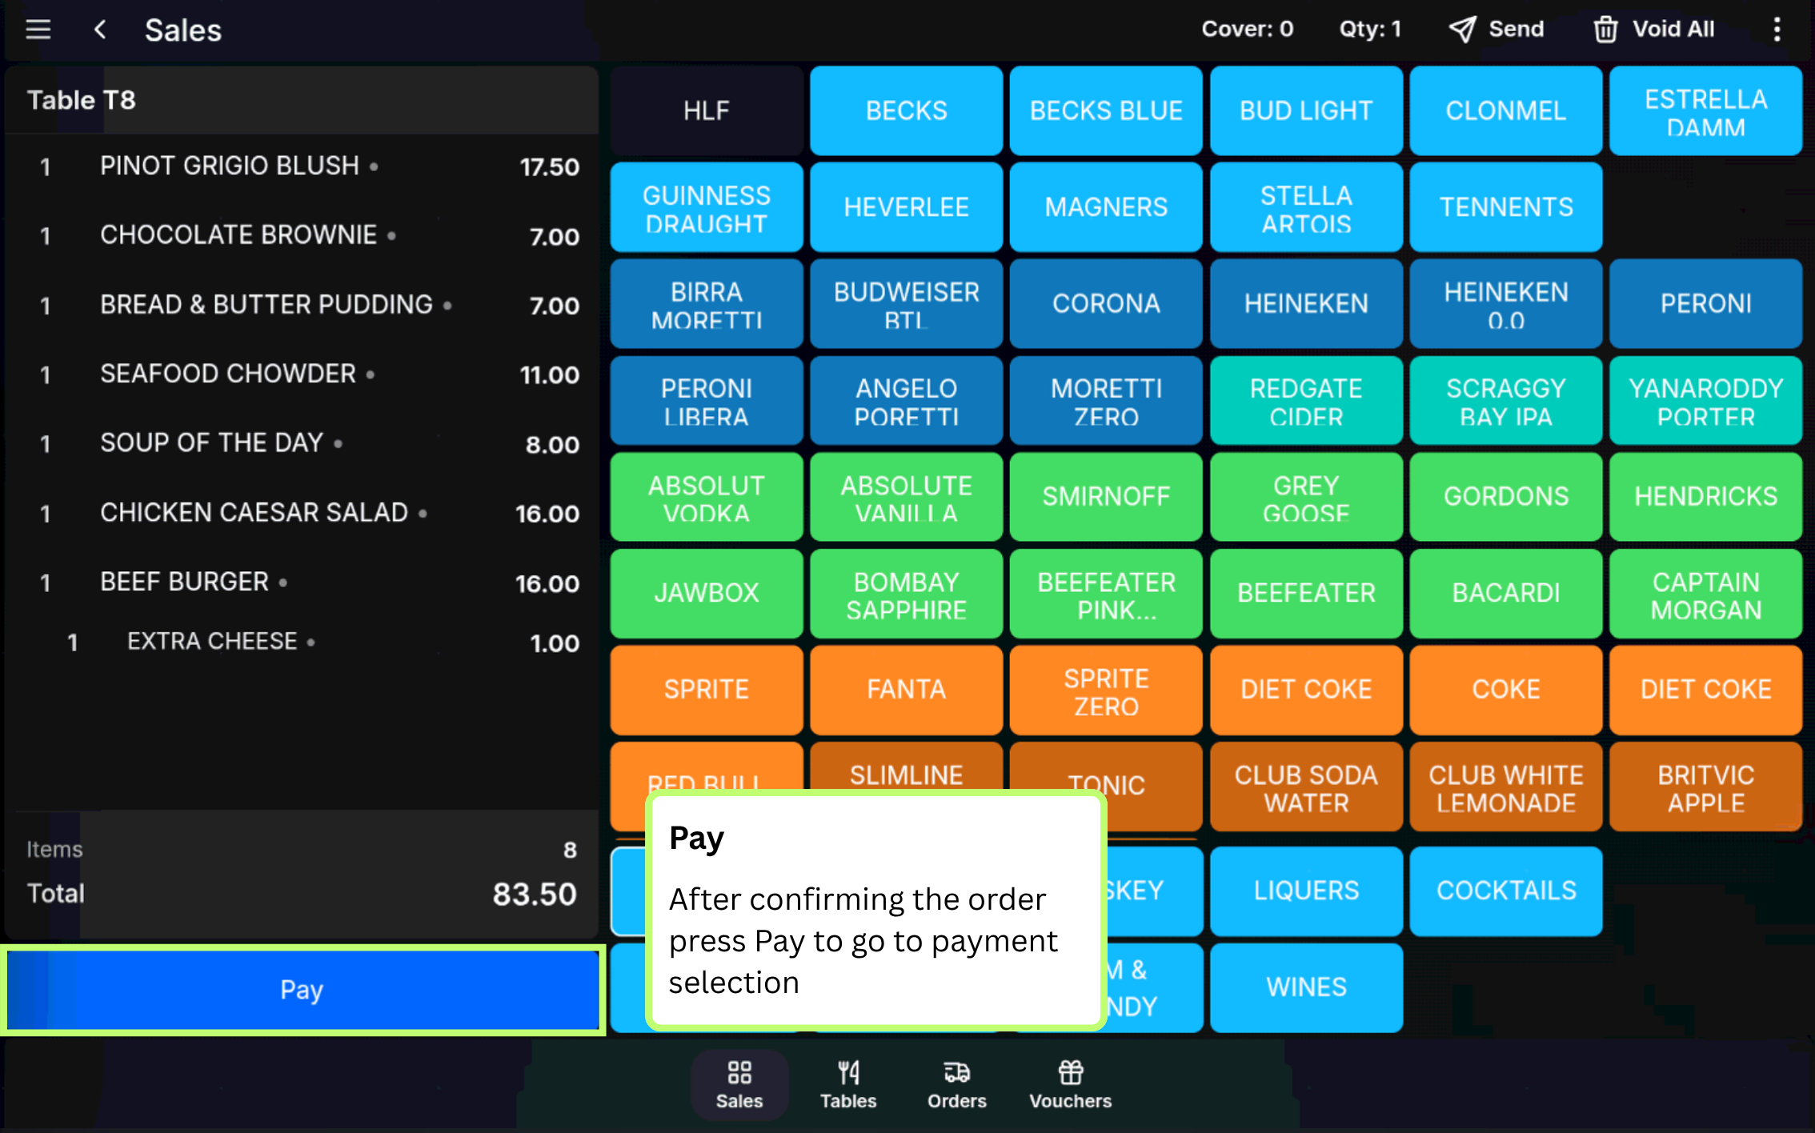The image size is (1815, 1133).
Task: Add CAPTAIN MORGAN
Action: [x=1706, y=594]
